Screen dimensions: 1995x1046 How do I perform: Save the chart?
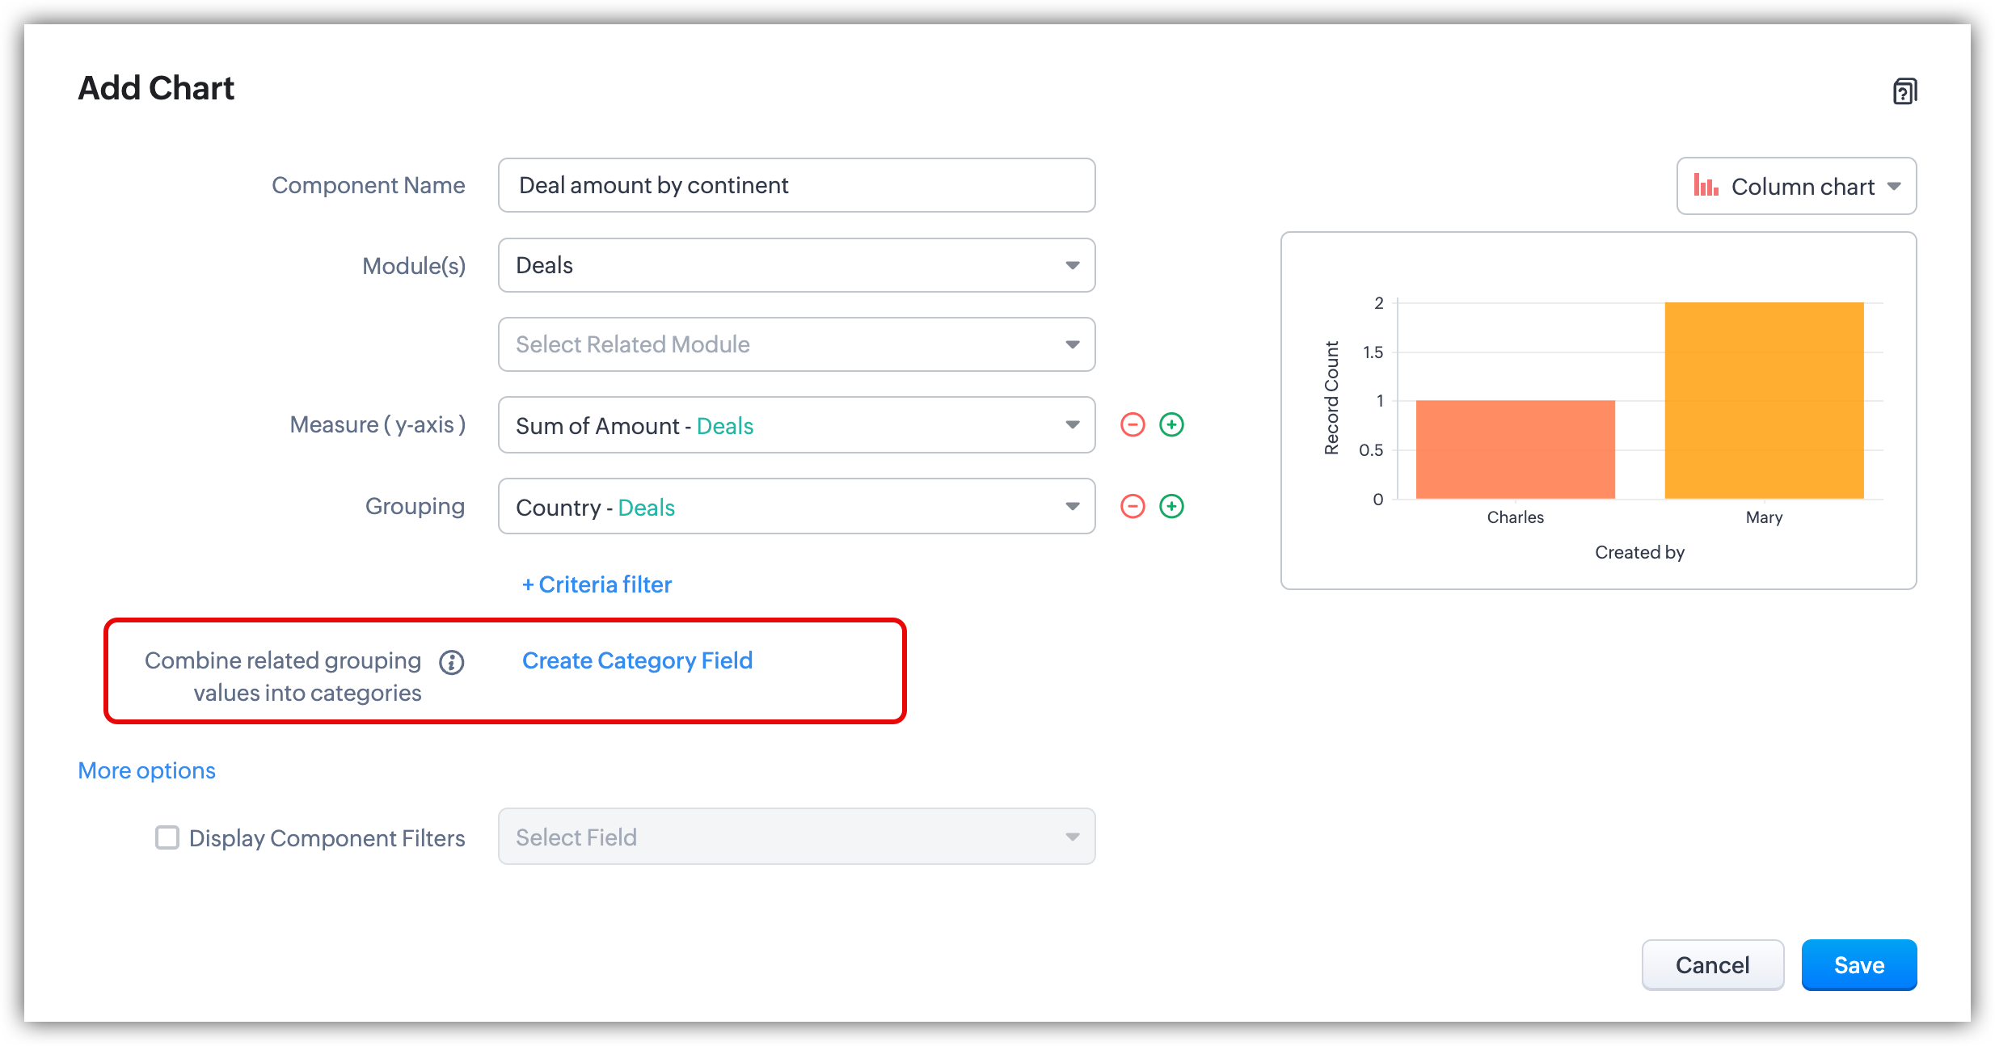[1858, 965]
